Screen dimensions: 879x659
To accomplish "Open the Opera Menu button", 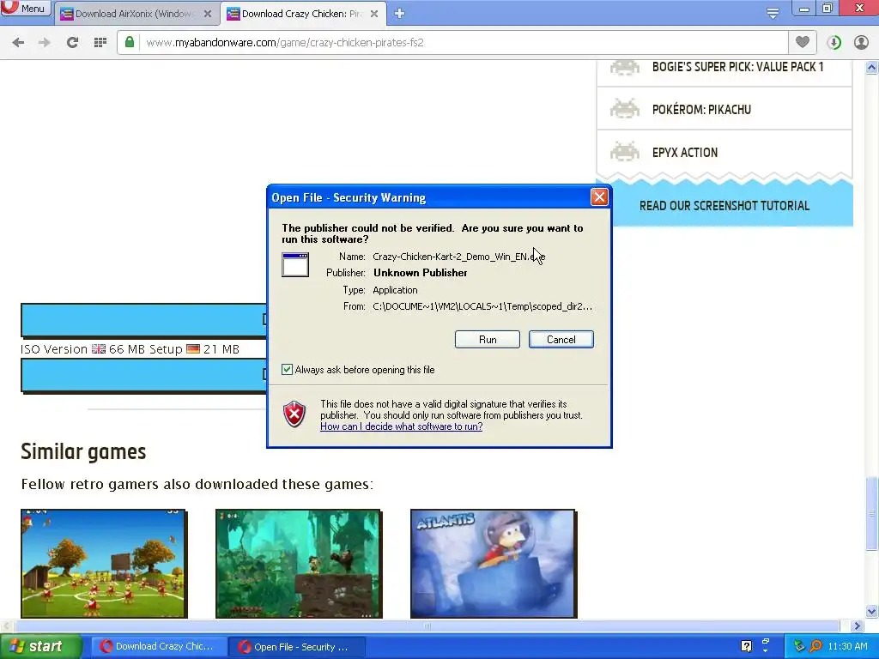I will (x=25, y=9).
